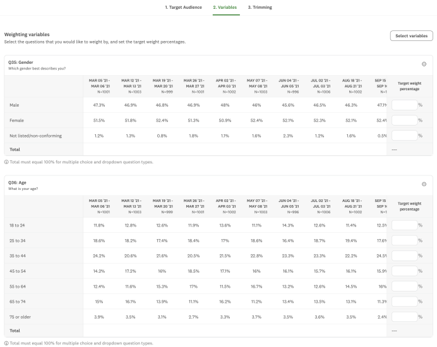The image size is (437, 347).
Task: Focus the 55 to 64 target weight input
Action: (404, 286)
